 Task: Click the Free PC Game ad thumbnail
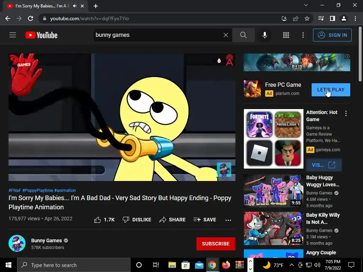click(x=252, y=89)
